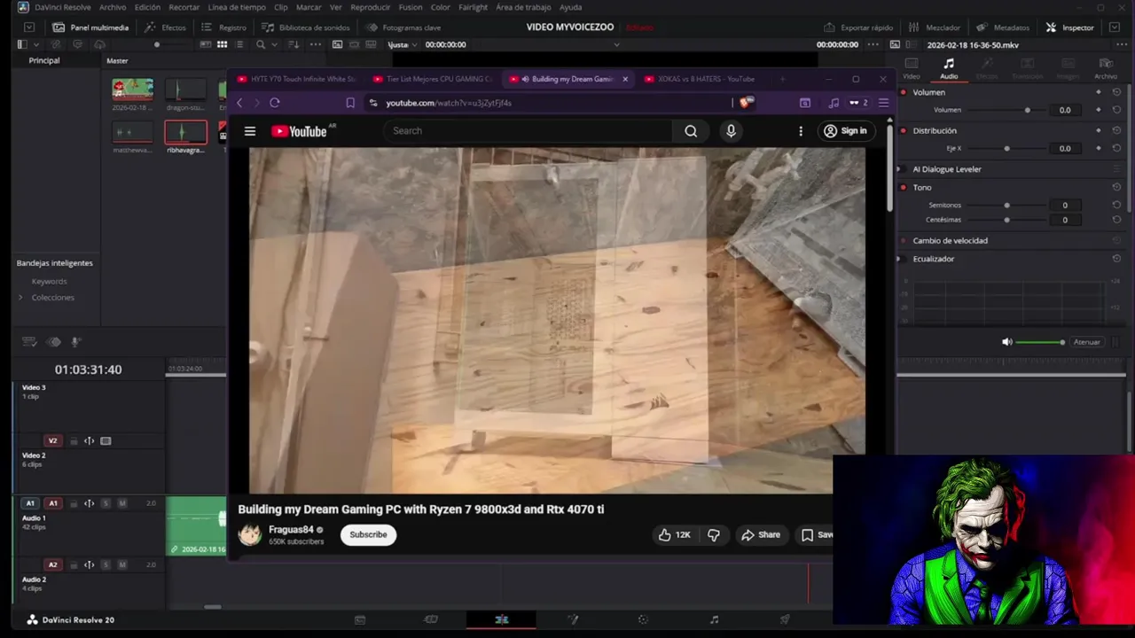Switch media pool to thumbnail grid view
Image resolution: width=1135 pixels, height=638 pixels.
tap(222, 44)
